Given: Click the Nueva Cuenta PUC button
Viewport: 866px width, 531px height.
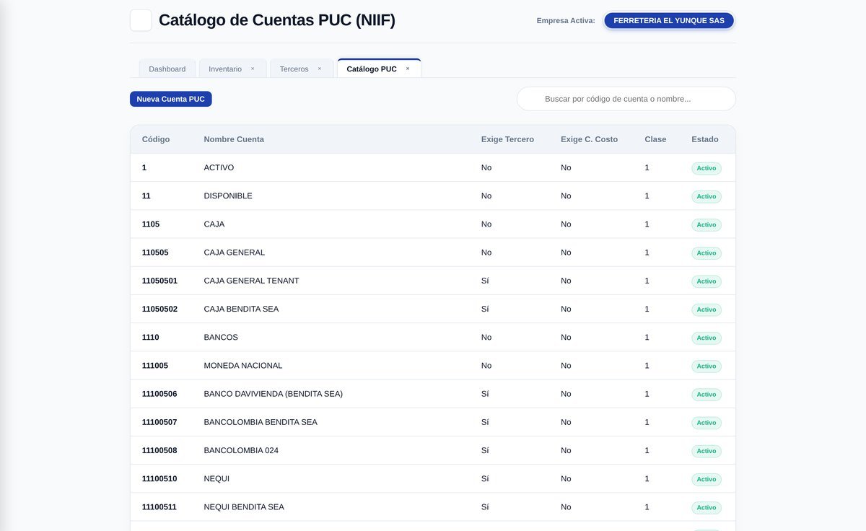Looking at the screenshot, I should tap(171, 99).
